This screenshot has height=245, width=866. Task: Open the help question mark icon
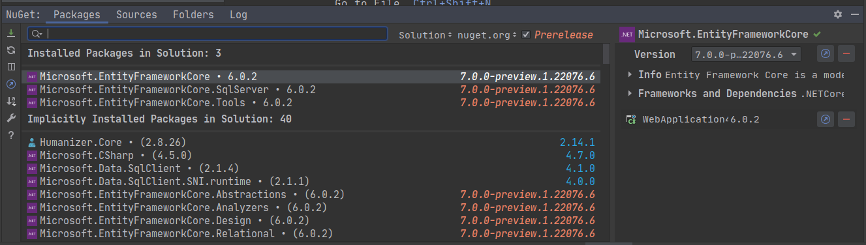10,135
